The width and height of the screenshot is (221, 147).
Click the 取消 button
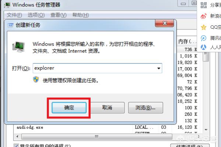pos(107,108)
